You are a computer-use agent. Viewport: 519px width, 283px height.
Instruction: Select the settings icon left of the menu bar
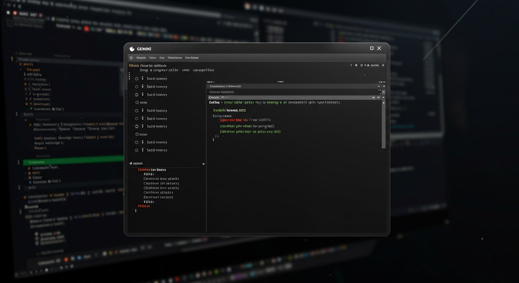coord(131,58)
